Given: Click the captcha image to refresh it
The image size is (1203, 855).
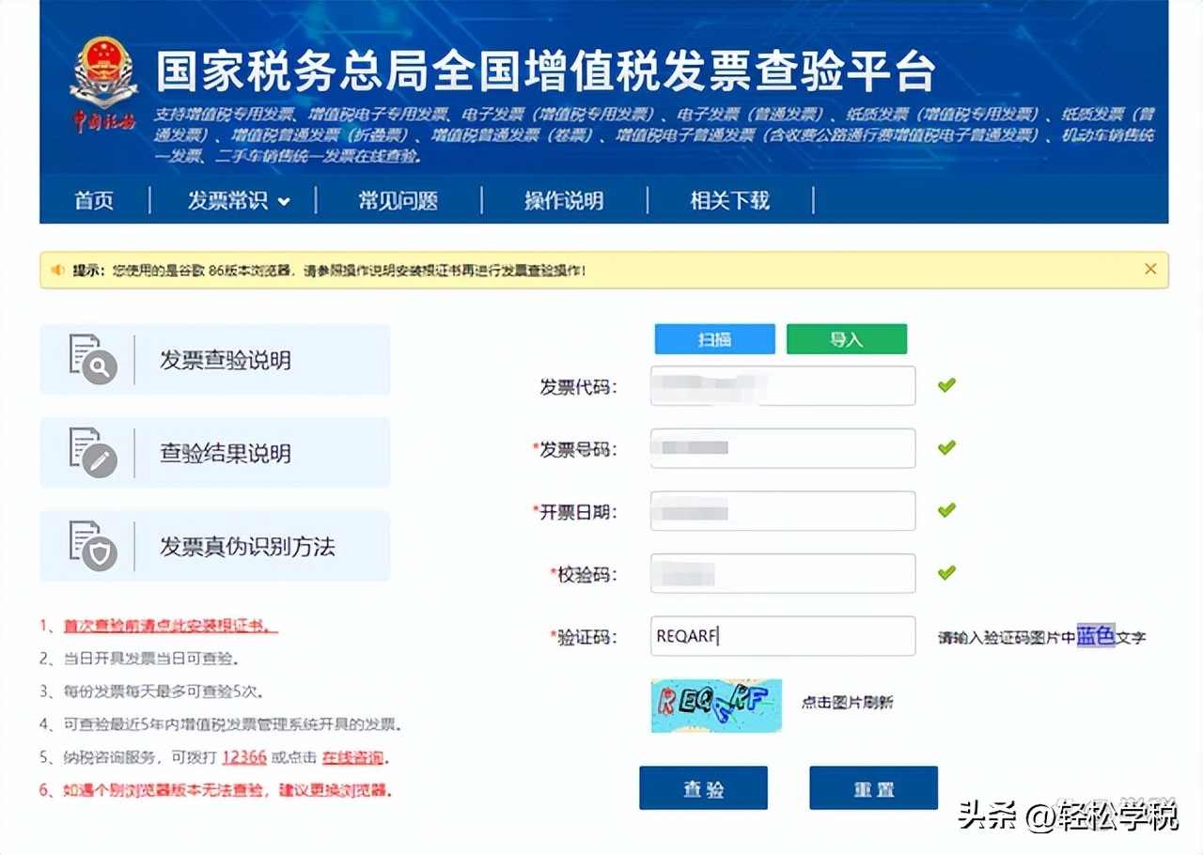Looking at the screenshot, I should [715, 706].
